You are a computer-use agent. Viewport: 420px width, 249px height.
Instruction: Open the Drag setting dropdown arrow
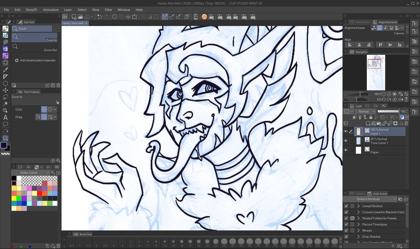pyautogui.click(x=55, y=117)
